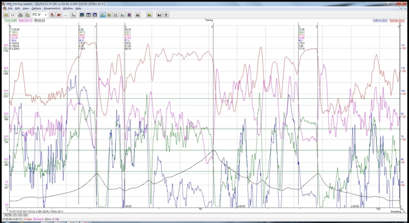
Task: Switch to the (0) File tab
Action: click(9, 215)
